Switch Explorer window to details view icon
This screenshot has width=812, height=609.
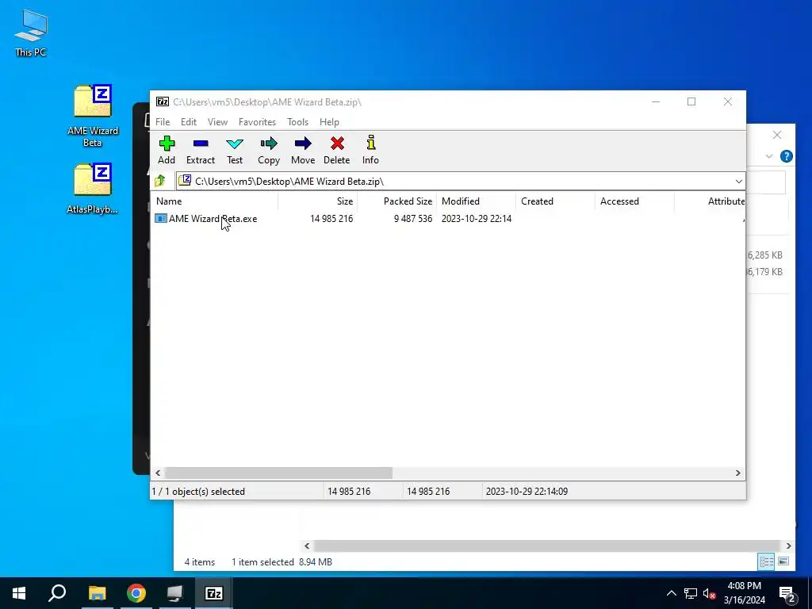pyautogui.click(x=767, y=561)
